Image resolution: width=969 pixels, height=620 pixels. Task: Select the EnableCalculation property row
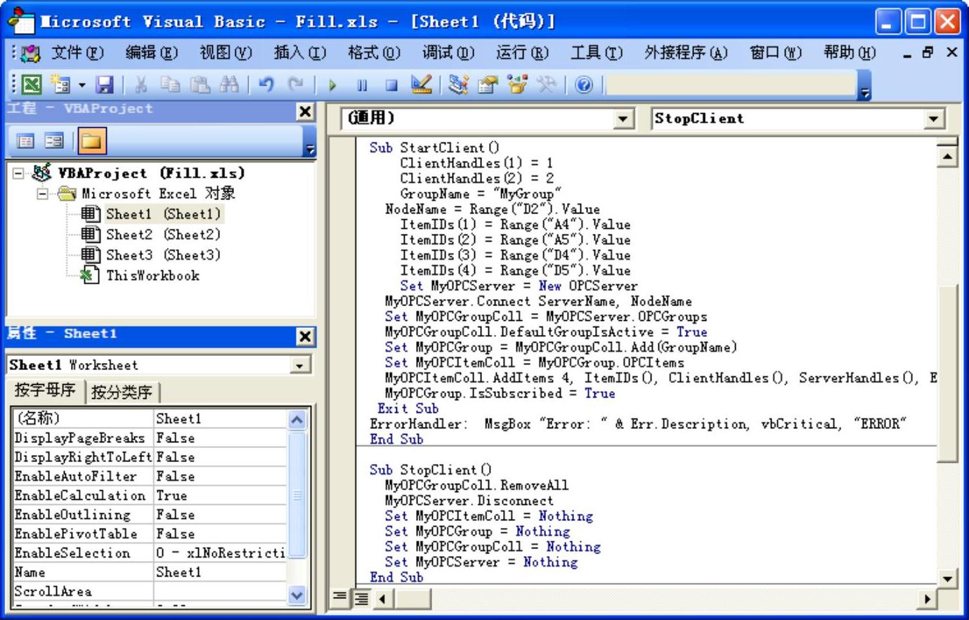point(150,496)
